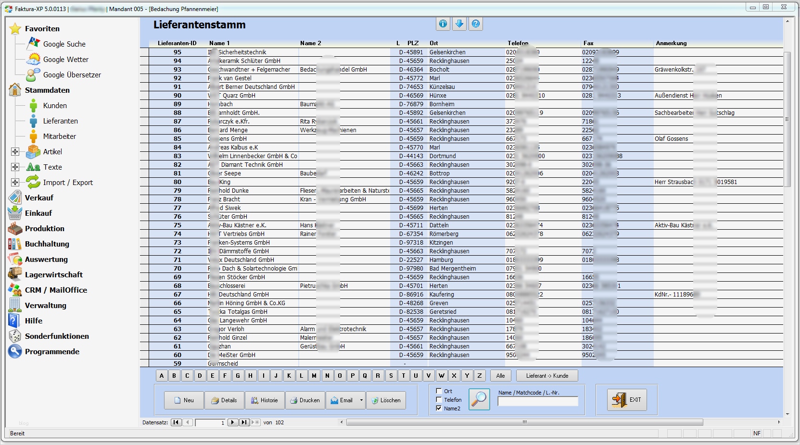
Task: Disable the Name2 search checkbox
Action: click(439, 408)
